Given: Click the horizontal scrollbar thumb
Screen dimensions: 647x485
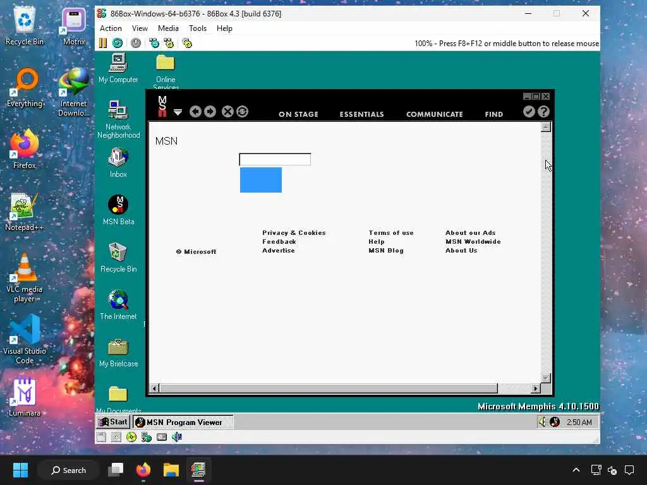Looking at the screenshot, I should [x=329, y=388].
